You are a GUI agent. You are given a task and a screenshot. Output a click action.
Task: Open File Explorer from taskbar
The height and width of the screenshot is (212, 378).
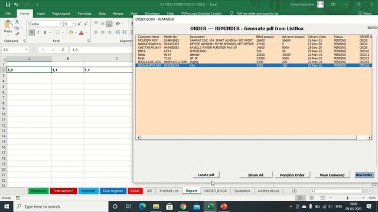[156, 207]
